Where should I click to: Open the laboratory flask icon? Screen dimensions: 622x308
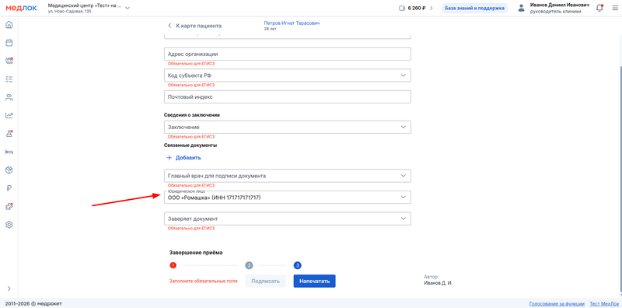pyautogui.click(x=9, y=134)
